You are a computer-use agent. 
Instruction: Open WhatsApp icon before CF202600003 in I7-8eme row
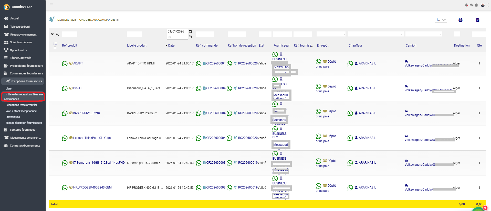(x=199, y=163)
